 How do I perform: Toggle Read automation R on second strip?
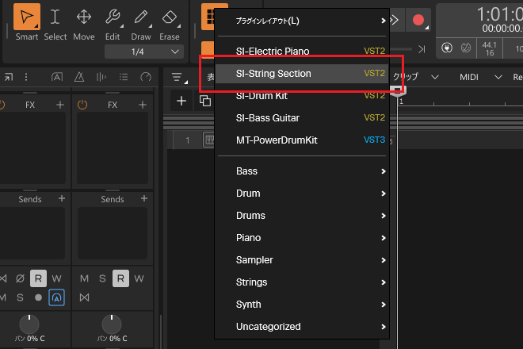(x=120, y=278)
